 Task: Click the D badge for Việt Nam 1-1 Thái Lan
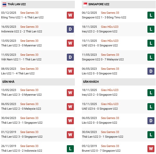click(x=70, y=57)
